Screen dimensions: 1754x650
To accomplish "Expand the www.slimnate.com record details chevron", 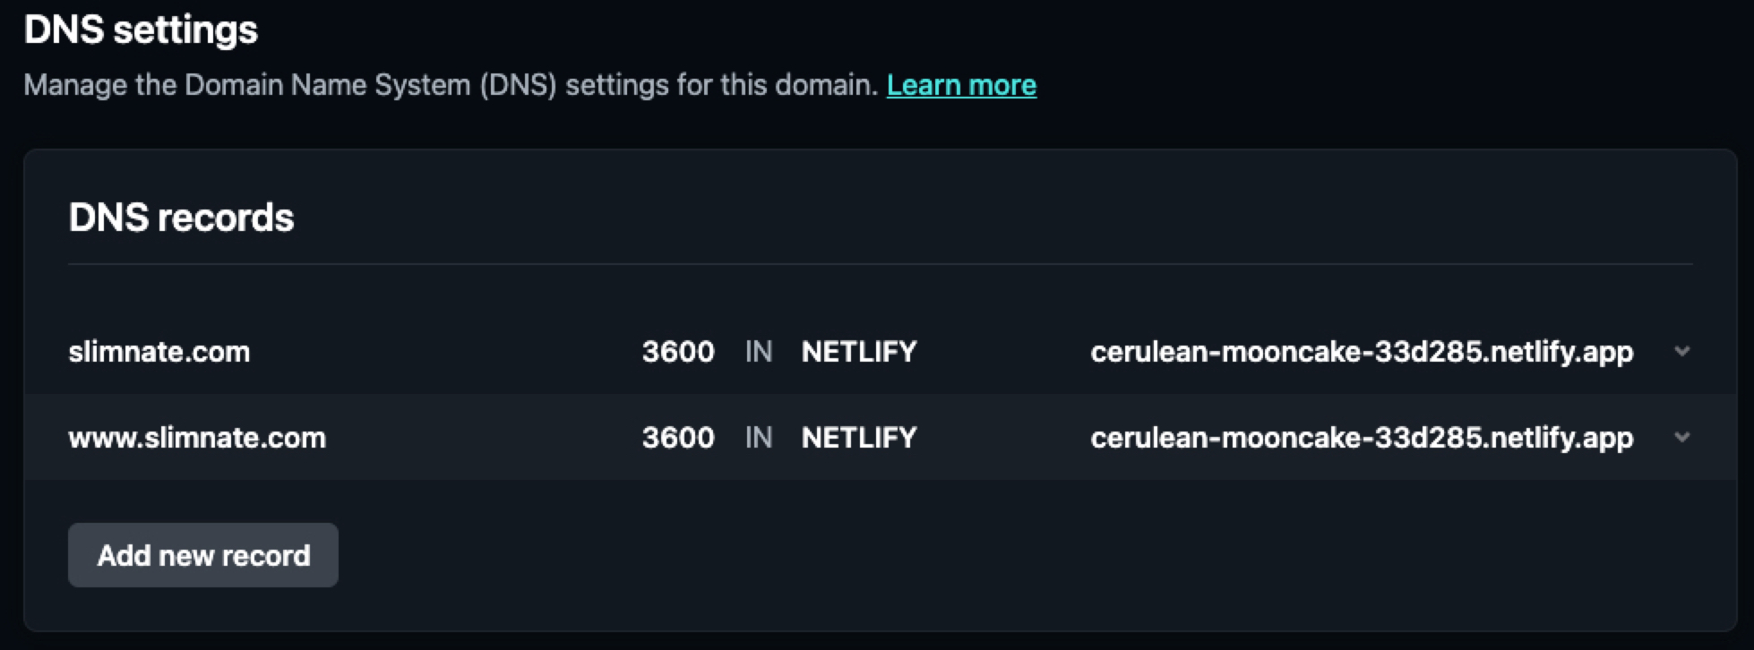I will pos(1684,438).
